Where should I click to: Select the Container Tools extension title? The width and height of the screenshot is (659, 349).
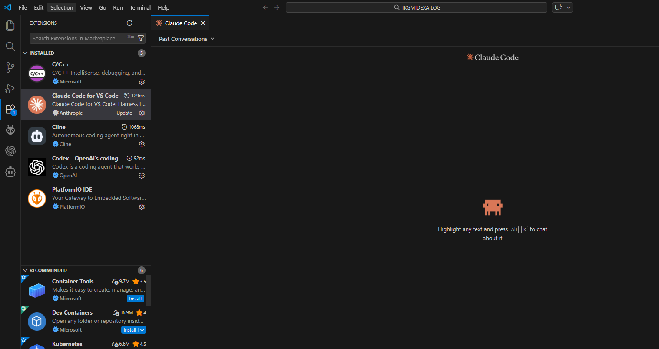click(73, 281)
